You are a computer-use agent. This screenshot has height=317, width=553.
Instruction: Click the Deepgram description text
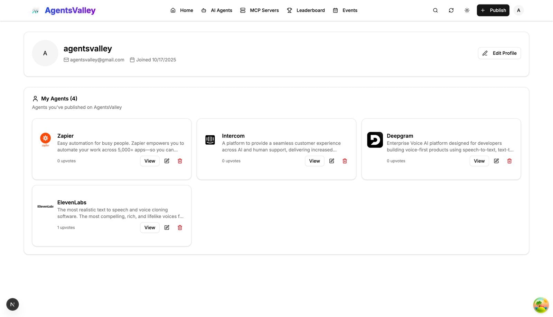450,146
